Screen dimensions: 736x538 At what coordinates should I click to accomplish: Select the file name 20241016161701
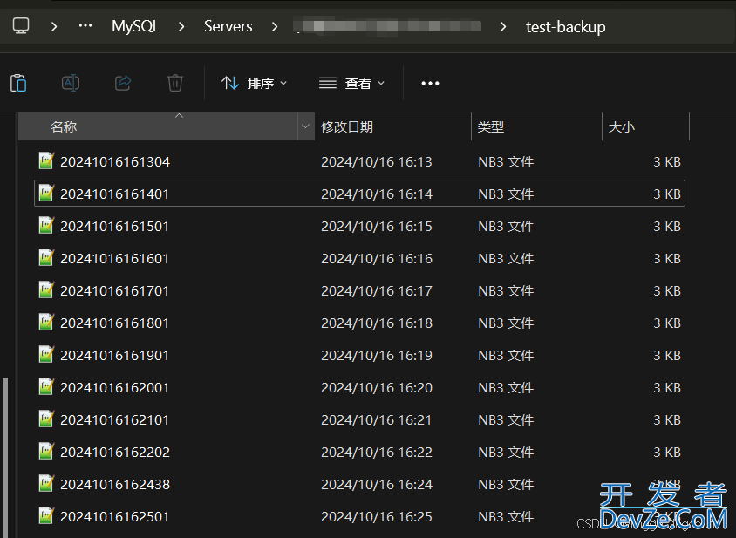coord(114,291)
